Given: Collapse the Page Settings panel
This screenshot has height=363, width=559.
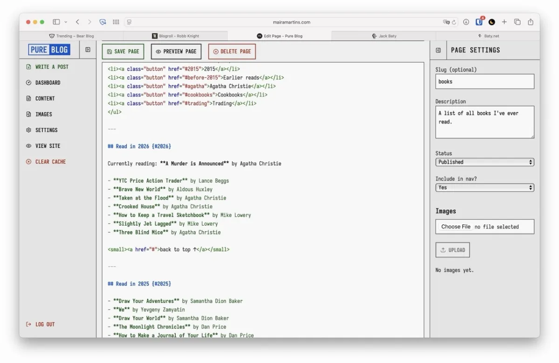Looking at the screenshot, I should click(x=438, y=50).
